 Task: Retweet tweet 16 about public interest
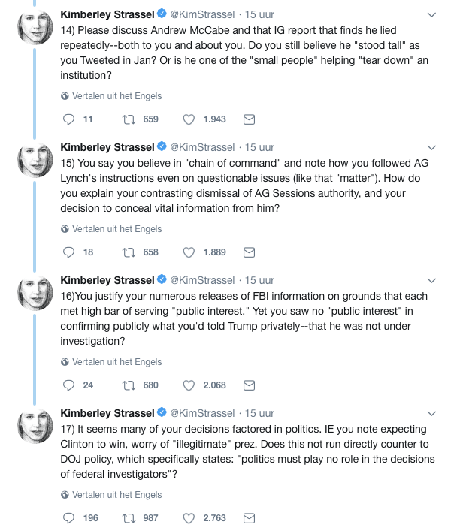(x=129, y=385)
